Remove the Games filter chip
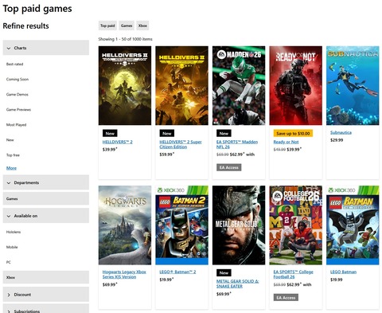 coord(127,25)
